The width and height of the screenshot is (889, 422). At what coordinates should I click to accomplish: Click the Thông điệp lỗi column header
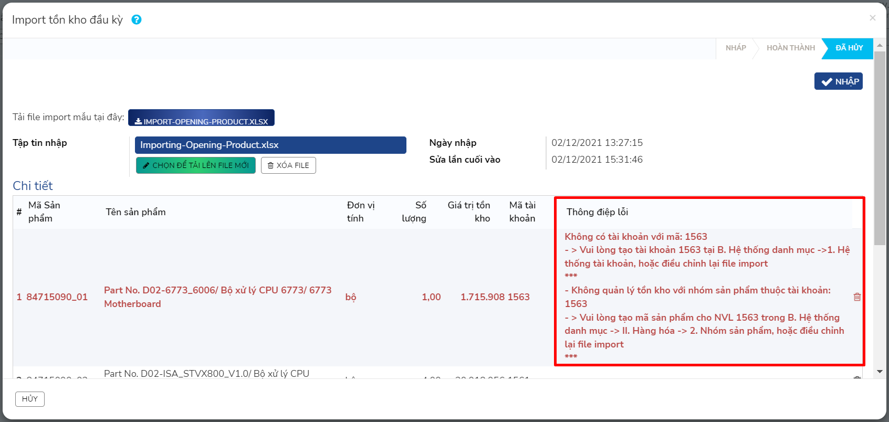(x=597, y=212)
